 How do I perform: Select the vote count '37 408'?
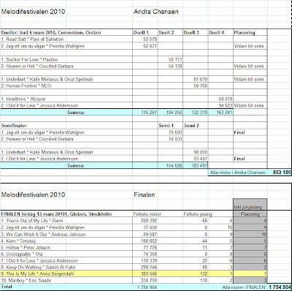point(150,227)
